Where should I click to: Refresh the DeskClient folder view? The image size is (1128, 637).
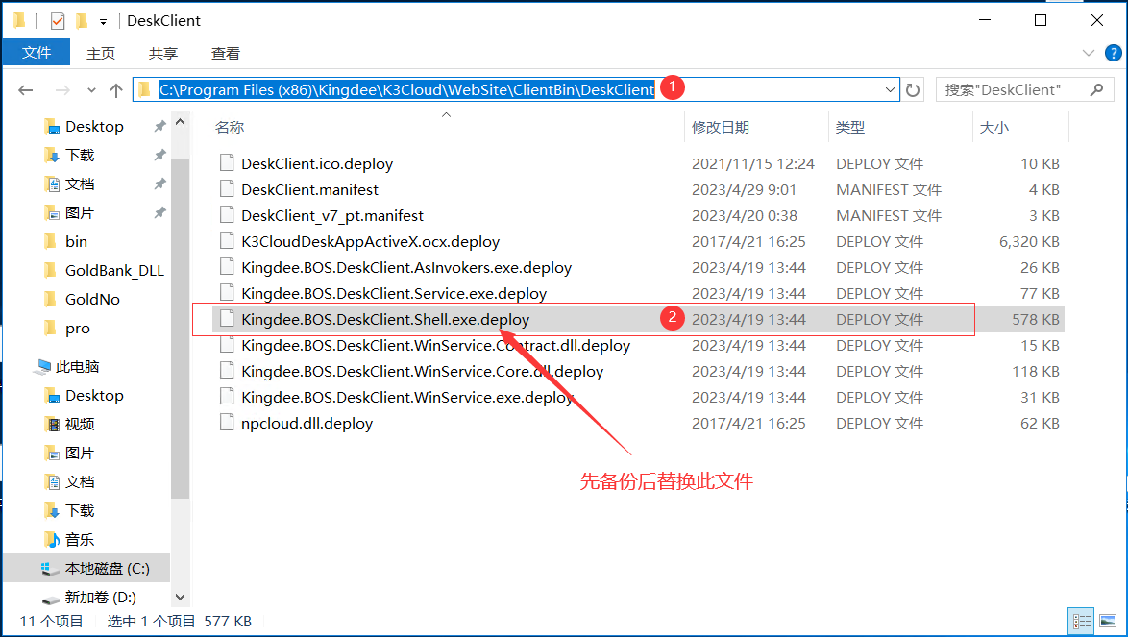(913, 90)
